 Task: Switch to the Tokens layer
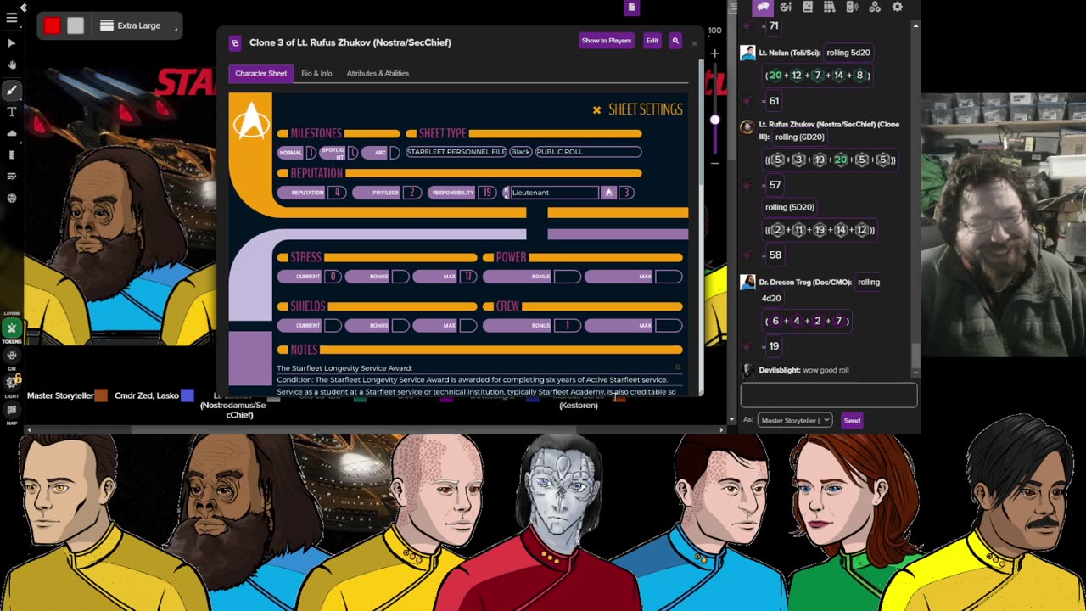pos(12,328)
